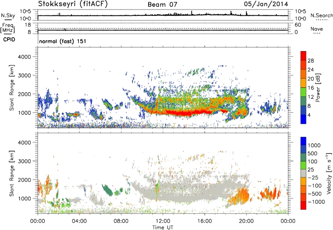This screenshot has width=333, height=230.
Task: Select the "Time UT" axis title
Action: tap(163, 227)
